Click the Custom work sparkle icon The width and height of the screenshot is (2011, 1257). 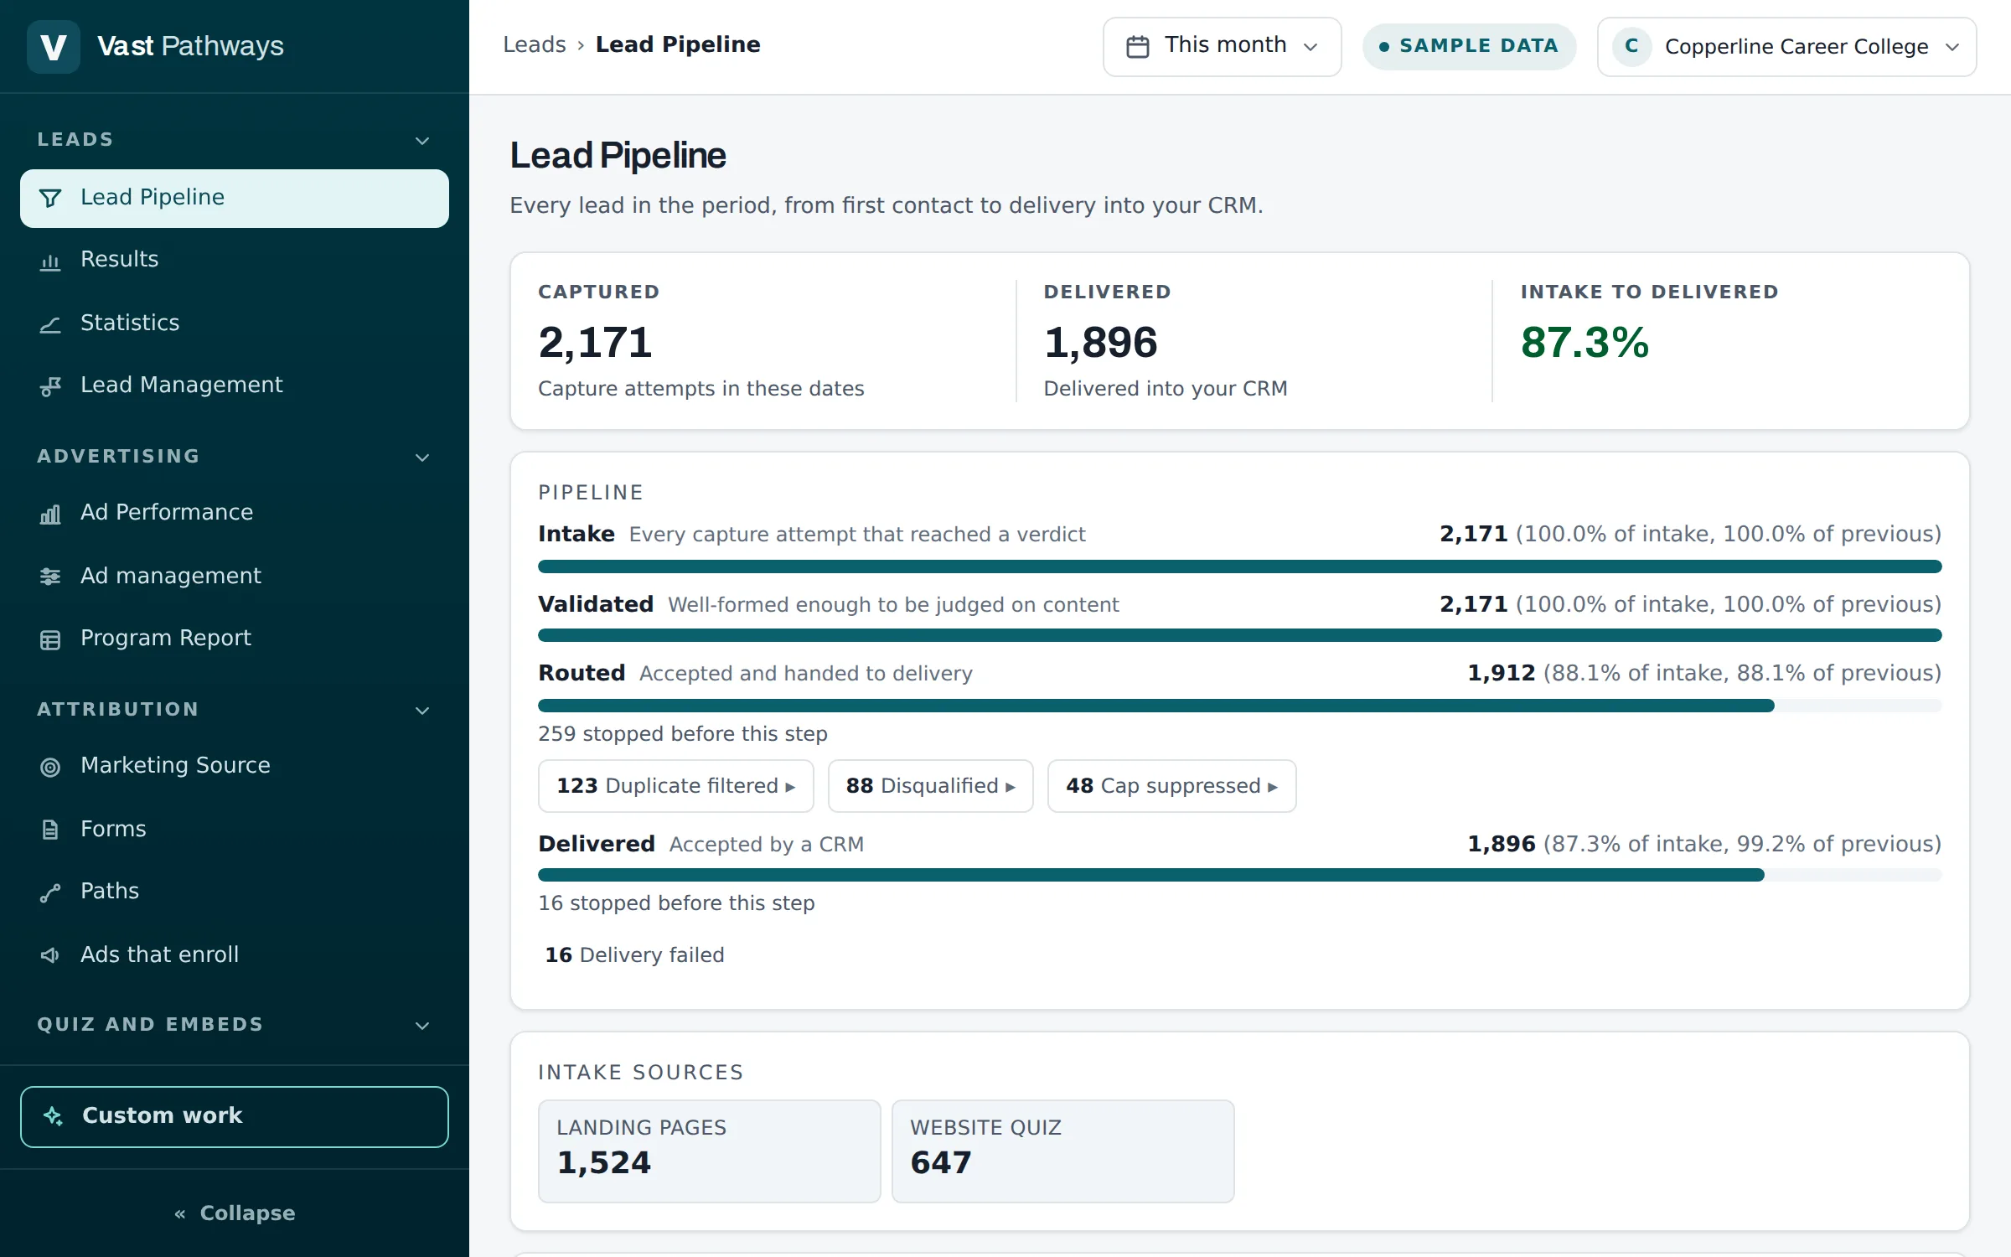(54, 1116)
